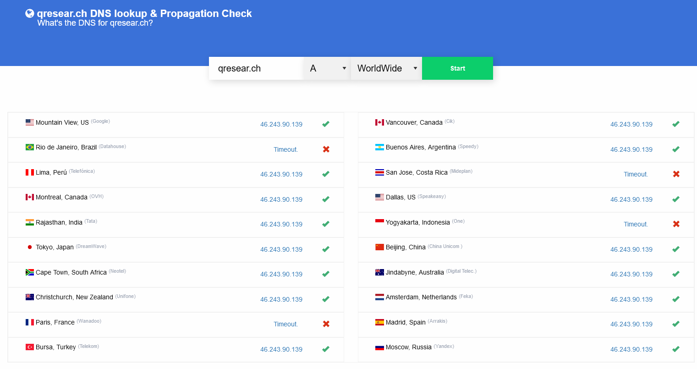Viewport: 697px width, 369px height.
Task: Click the green checkmark for Moscow, Russia
Action: point(676,349)
